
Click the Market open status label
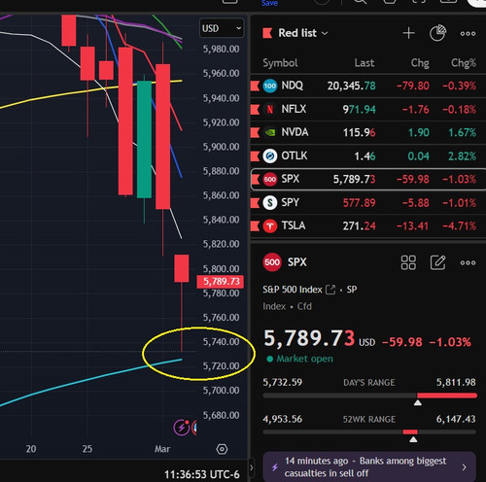[x=299, y=359]
